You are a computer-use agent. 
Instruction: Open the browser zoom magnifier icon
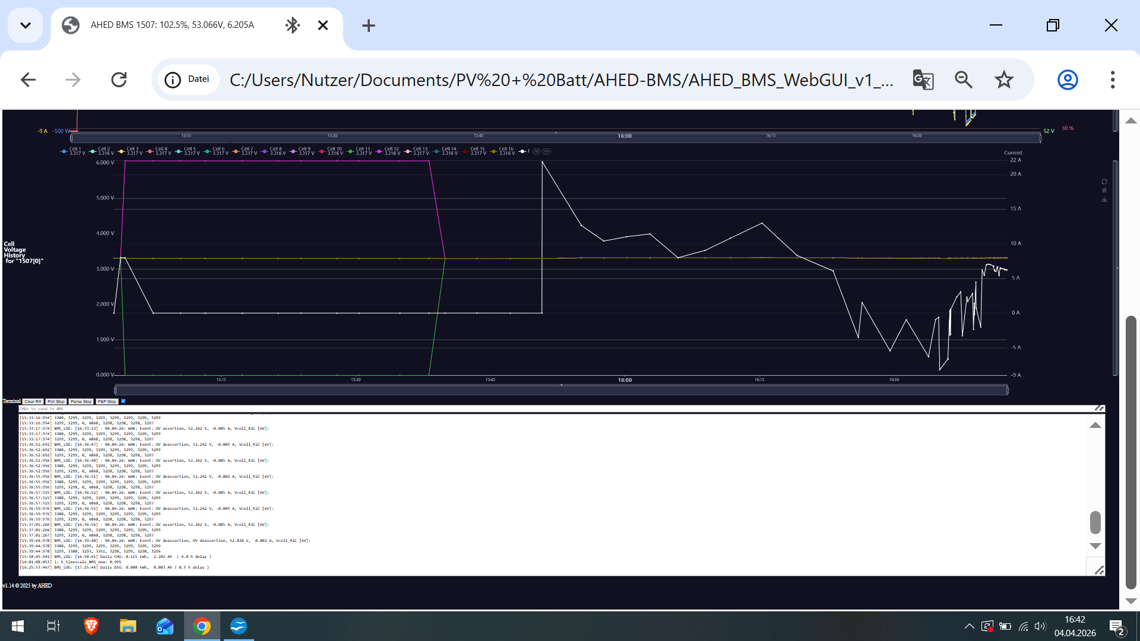point(963,80)
